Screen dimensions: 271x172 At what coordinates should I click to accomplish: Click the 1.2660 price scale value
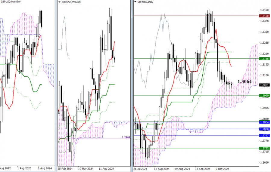click(264, 162)
